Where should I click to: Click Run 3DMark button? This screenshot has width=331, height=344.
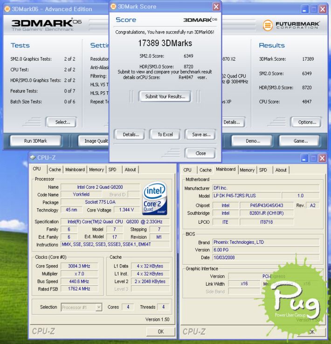tap(36, 141)
